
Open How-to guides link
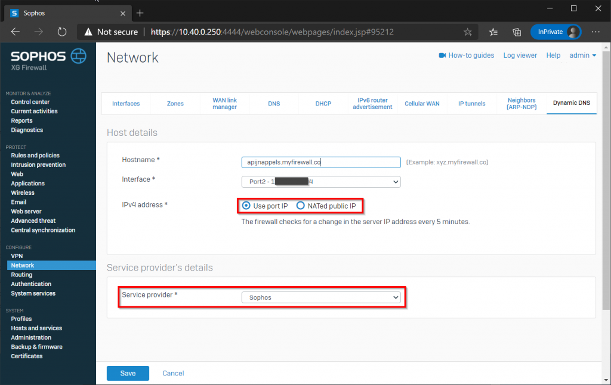pos(471,55)
